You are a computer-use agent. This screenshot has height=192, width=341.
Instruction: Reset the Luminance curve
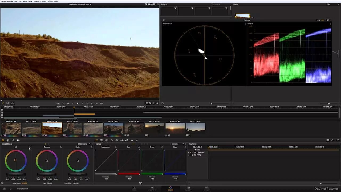[x=116, y=147]
